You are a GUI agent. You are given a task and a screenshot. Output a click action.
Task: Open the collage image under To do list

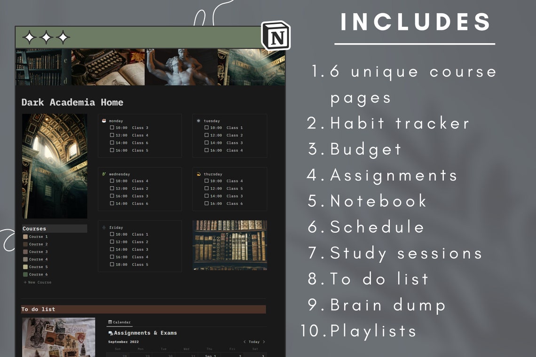pyautogui.click(x=58, y=337)
